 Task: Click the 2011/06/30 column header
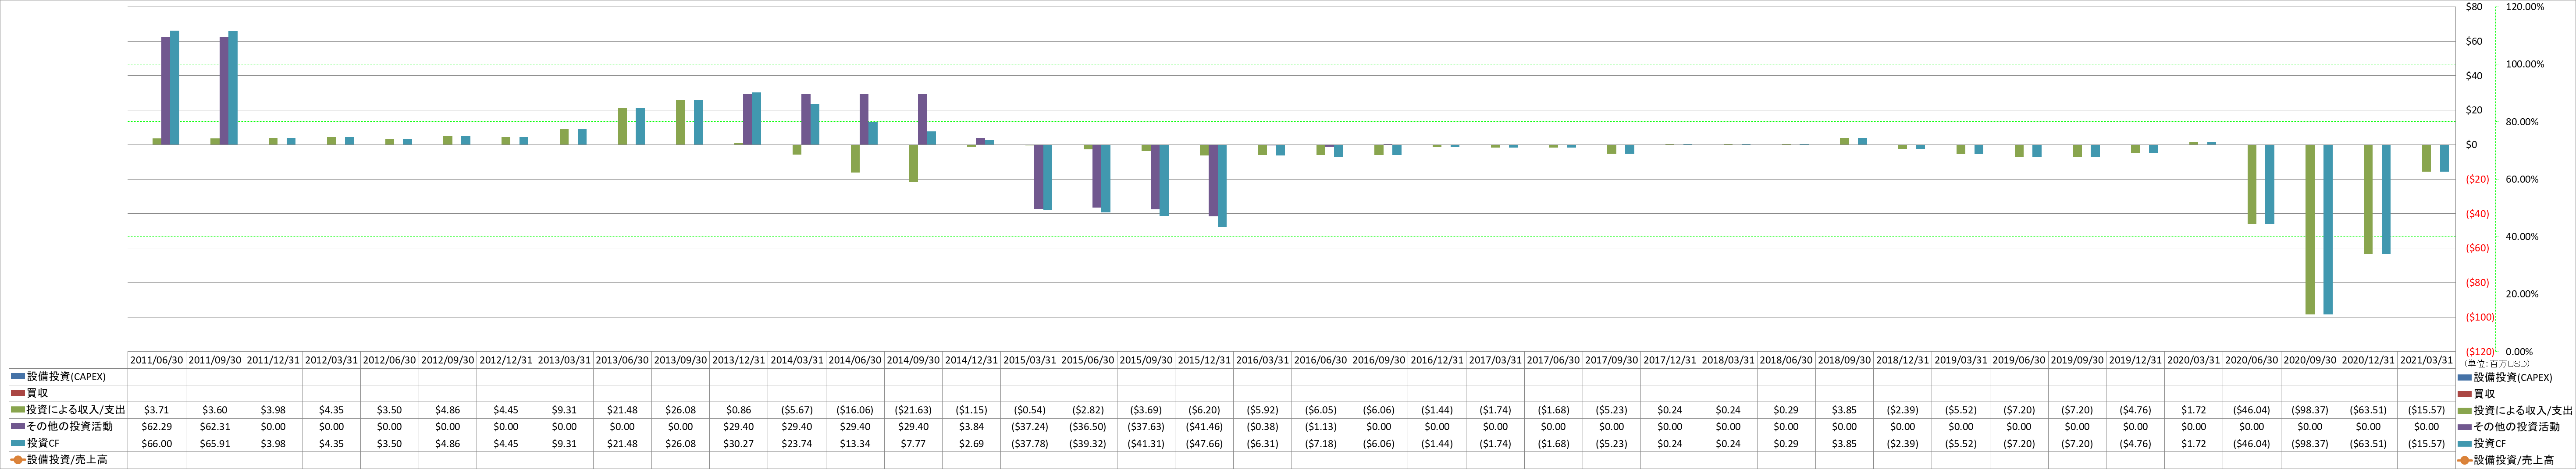click(x=157, y=360)
